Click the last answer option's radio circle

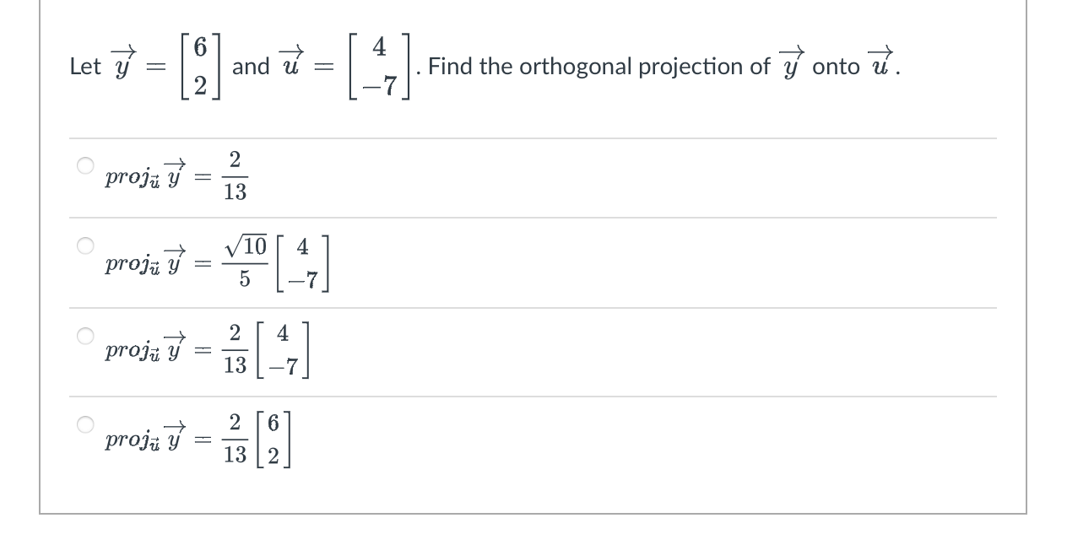tap(84, 426)
